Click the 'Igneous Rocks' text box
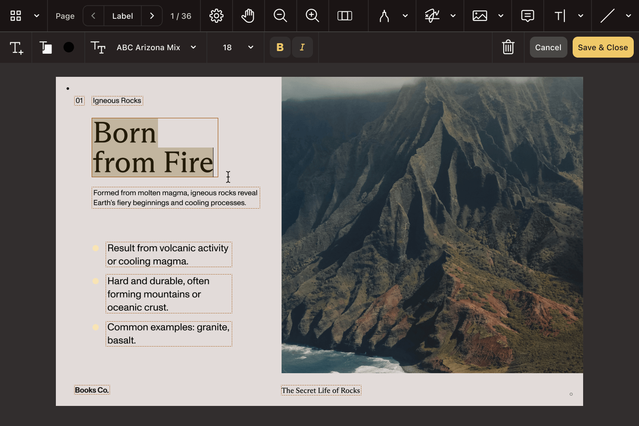This screenshot has width=639, height=426. 117,101
